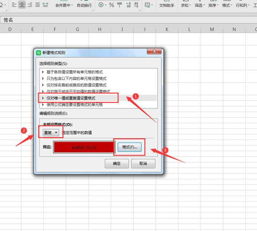The image size is (257, 231).
Task: Expand table style dropdown arrow
Action: pos(152,5)
